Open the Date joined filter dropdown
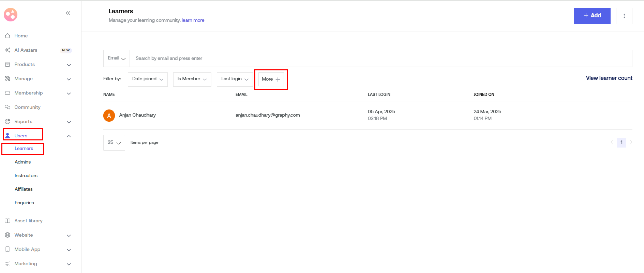This screenshot has width=644, height=273. click(x=148, y=79)
